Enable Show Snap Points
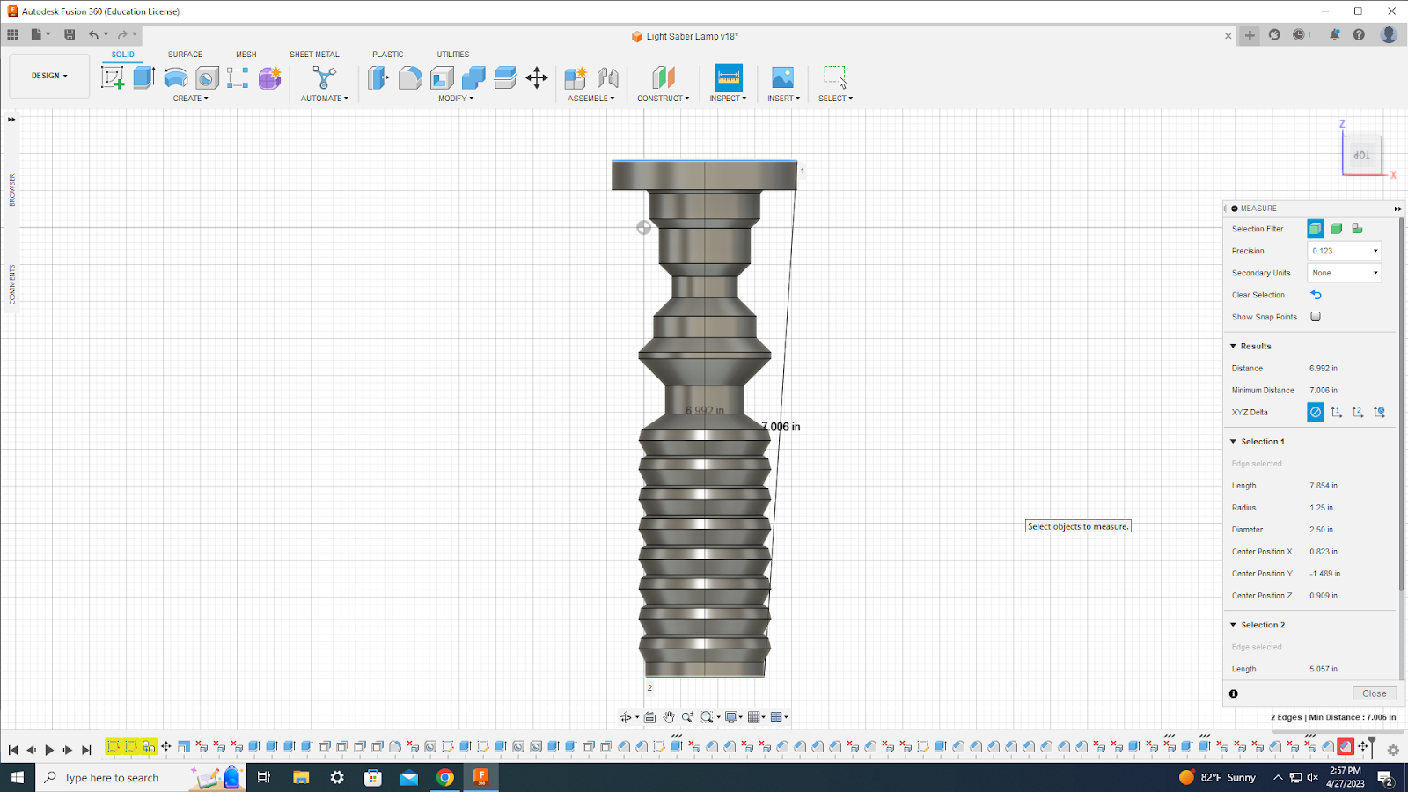 (x=1315, y=316)
